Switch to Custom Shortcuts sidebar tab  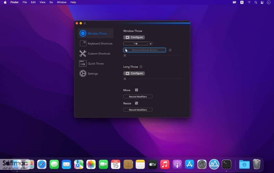click(96, 54)
